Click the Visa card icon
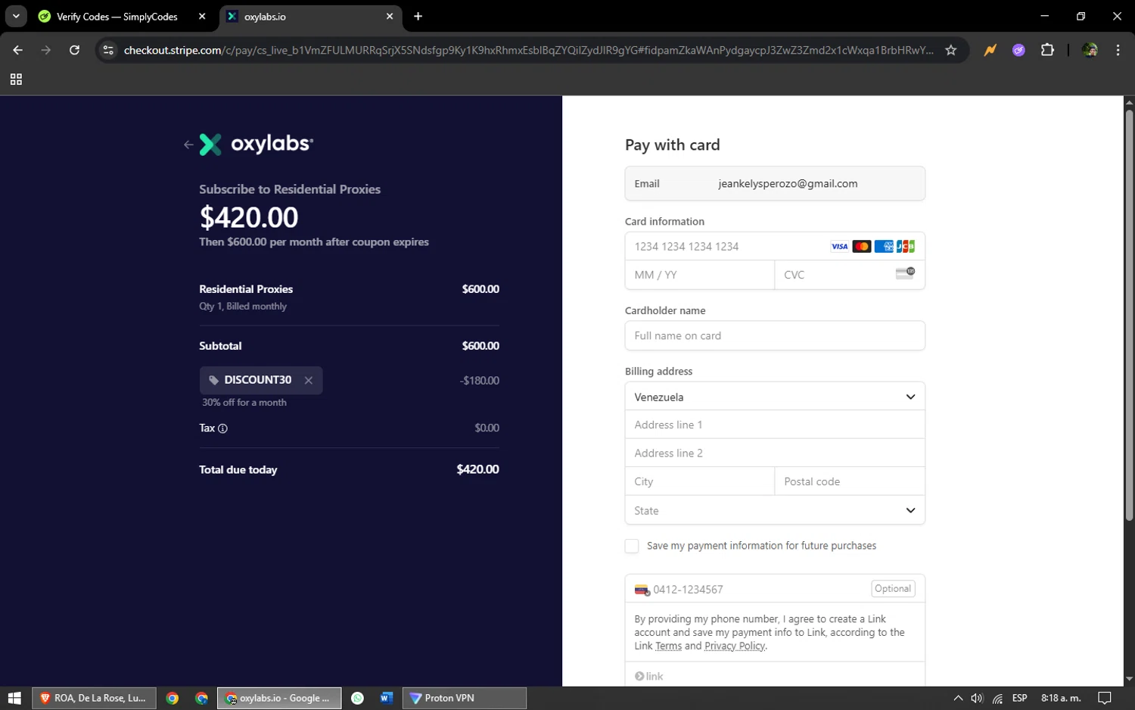The height and width of the screenshot is (710, 1135). (x=839, y=247)
